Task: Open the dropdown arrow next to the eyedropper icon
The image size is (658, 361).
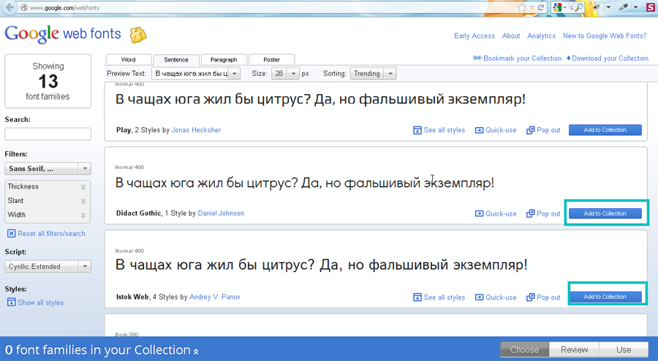Action: [636, 7]
